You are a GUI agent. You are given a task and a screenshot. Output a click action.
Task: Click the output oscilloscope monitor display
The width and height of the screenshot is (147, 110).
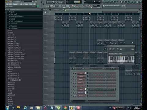tap(74, 2)
